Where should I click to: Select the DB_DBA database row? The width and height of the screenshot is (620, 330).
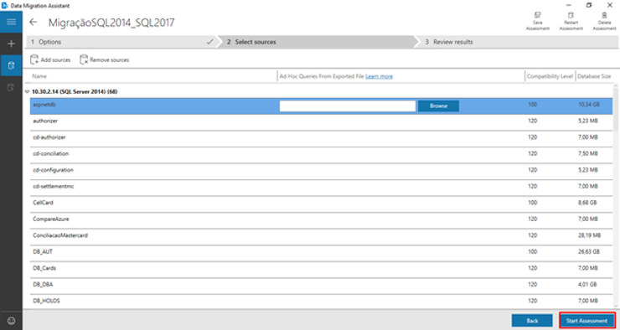(x=322, y=286)
